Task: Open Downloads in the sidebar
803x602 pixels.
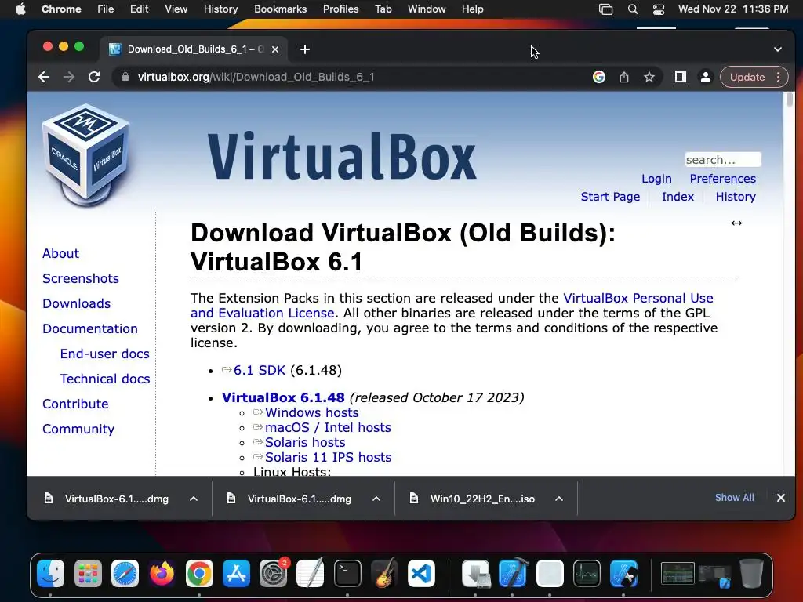Action: (76, 303)
